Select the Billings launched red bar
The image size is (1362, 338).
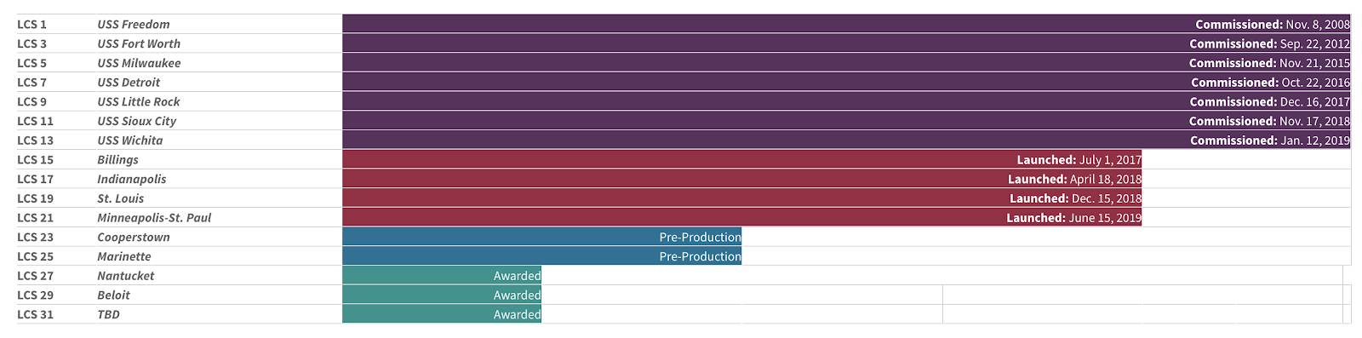click(741, 159)
